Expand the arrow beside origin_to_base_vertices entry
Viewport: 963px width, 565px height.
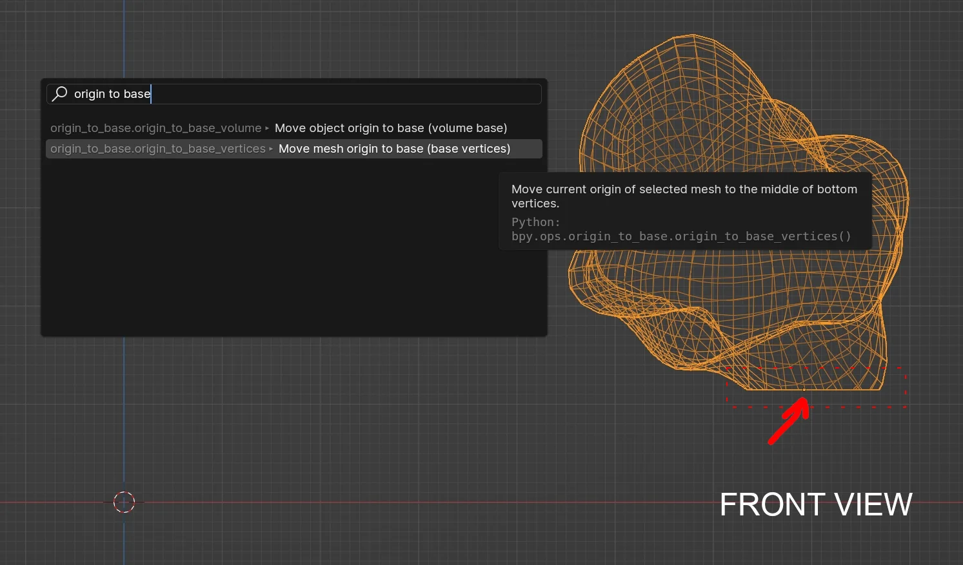pos(270,149)
